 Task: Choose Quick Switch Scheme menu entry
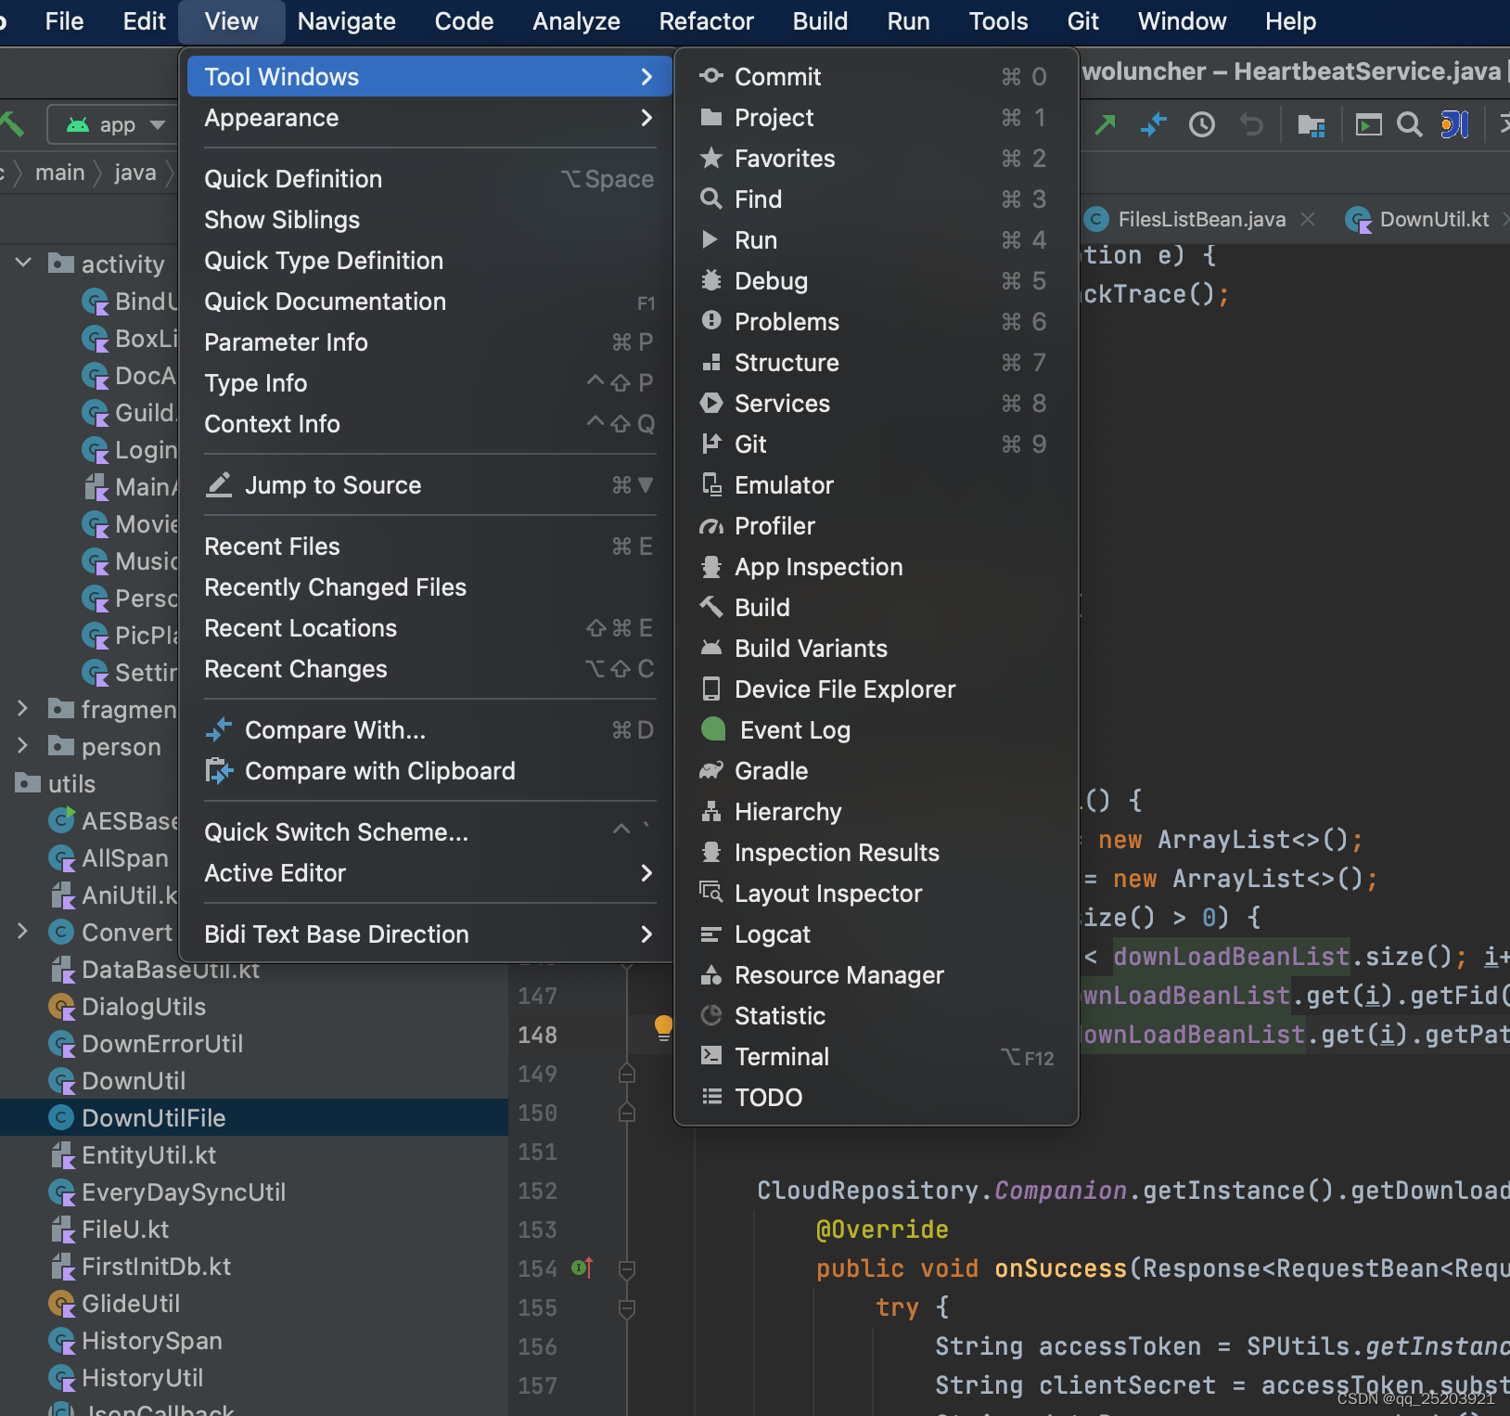(429, 832)
